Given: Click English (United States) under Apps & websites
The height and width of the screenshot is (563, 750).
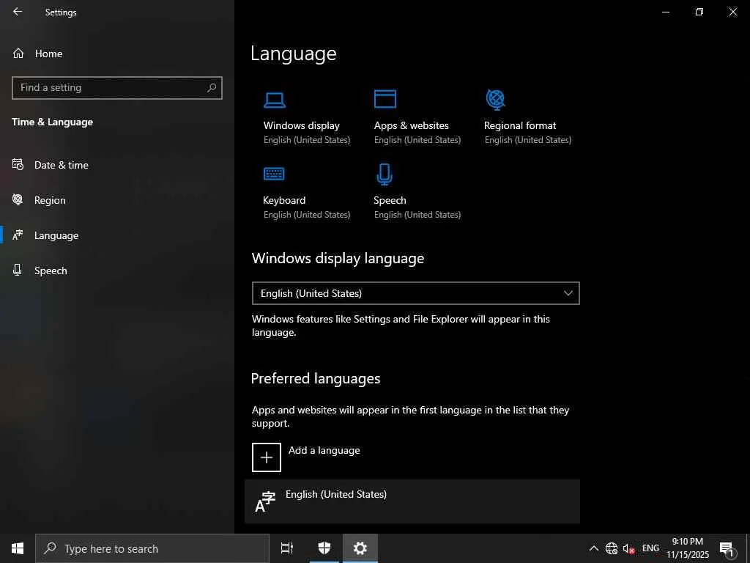Looking at the screenshot, I should tap(417, 140).
